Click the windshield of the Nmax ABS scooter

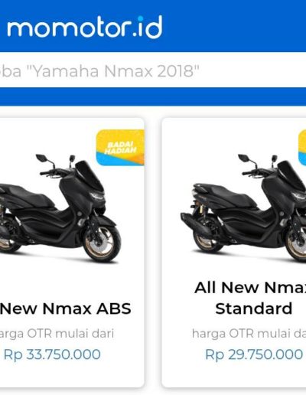pyautogui.click(x=89, y=174)
